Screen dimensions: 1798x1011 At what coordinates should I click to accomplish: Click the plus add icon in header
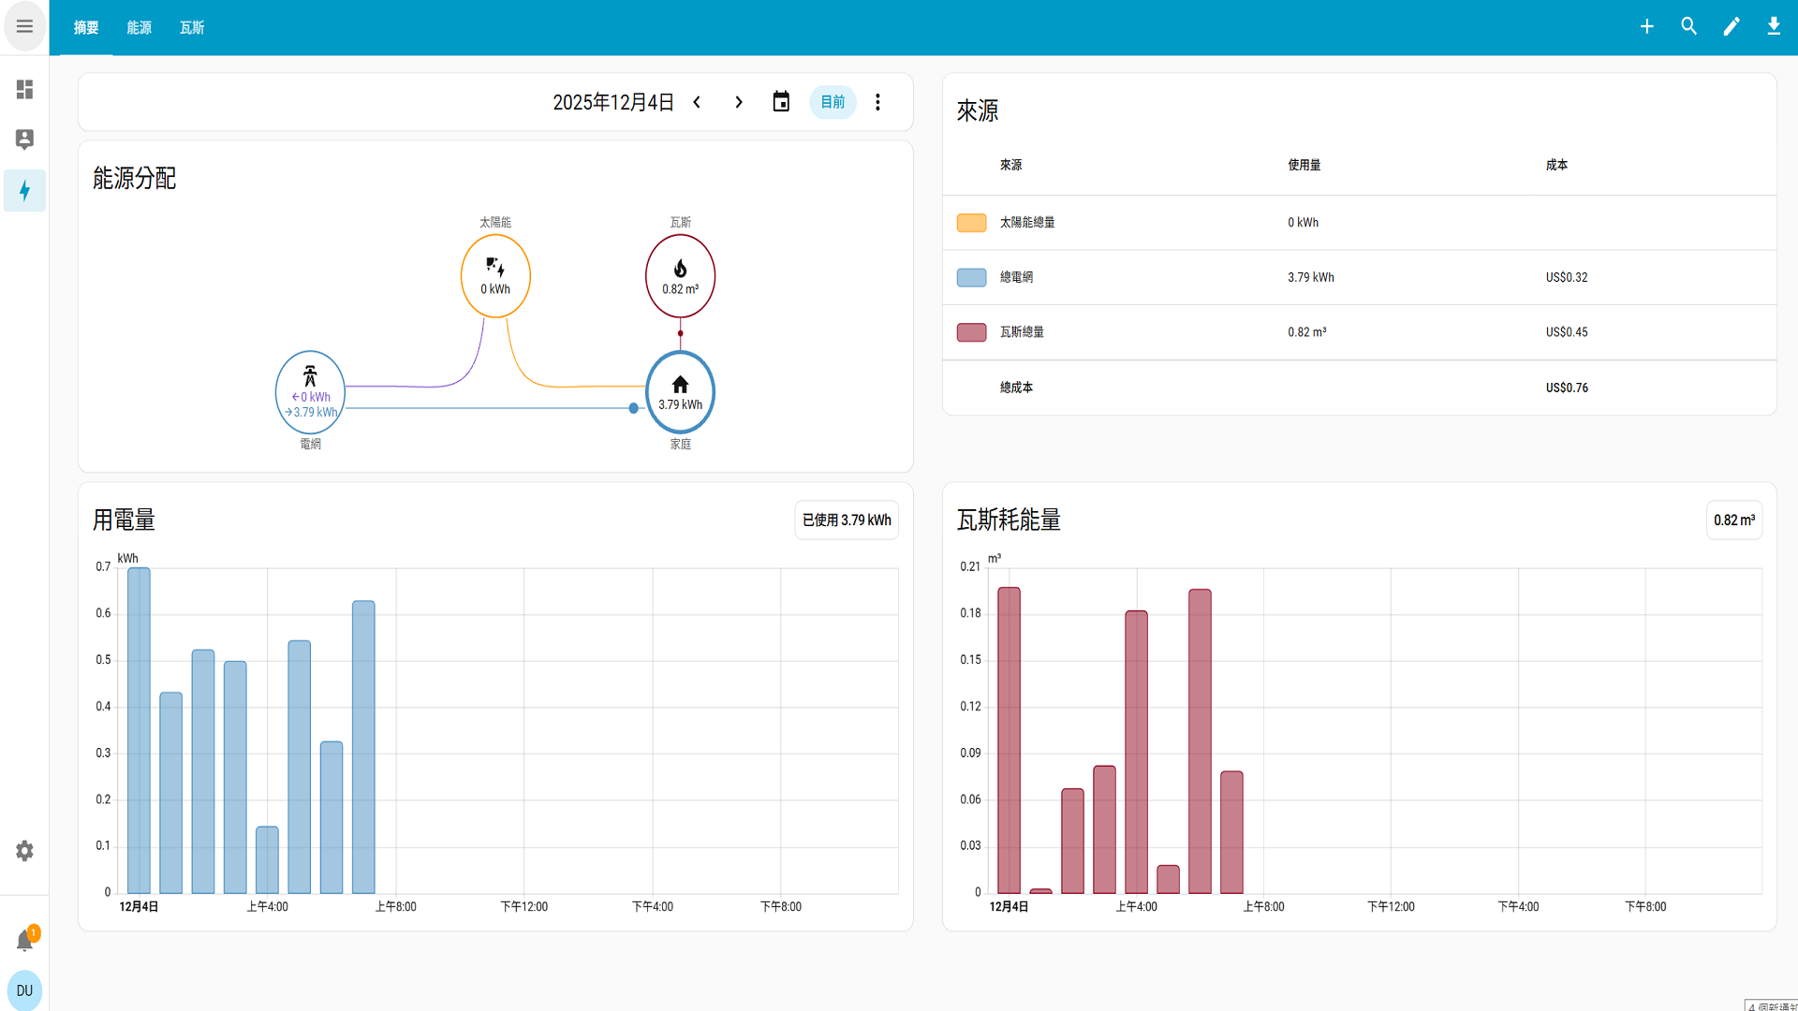tap(1646, 27)
